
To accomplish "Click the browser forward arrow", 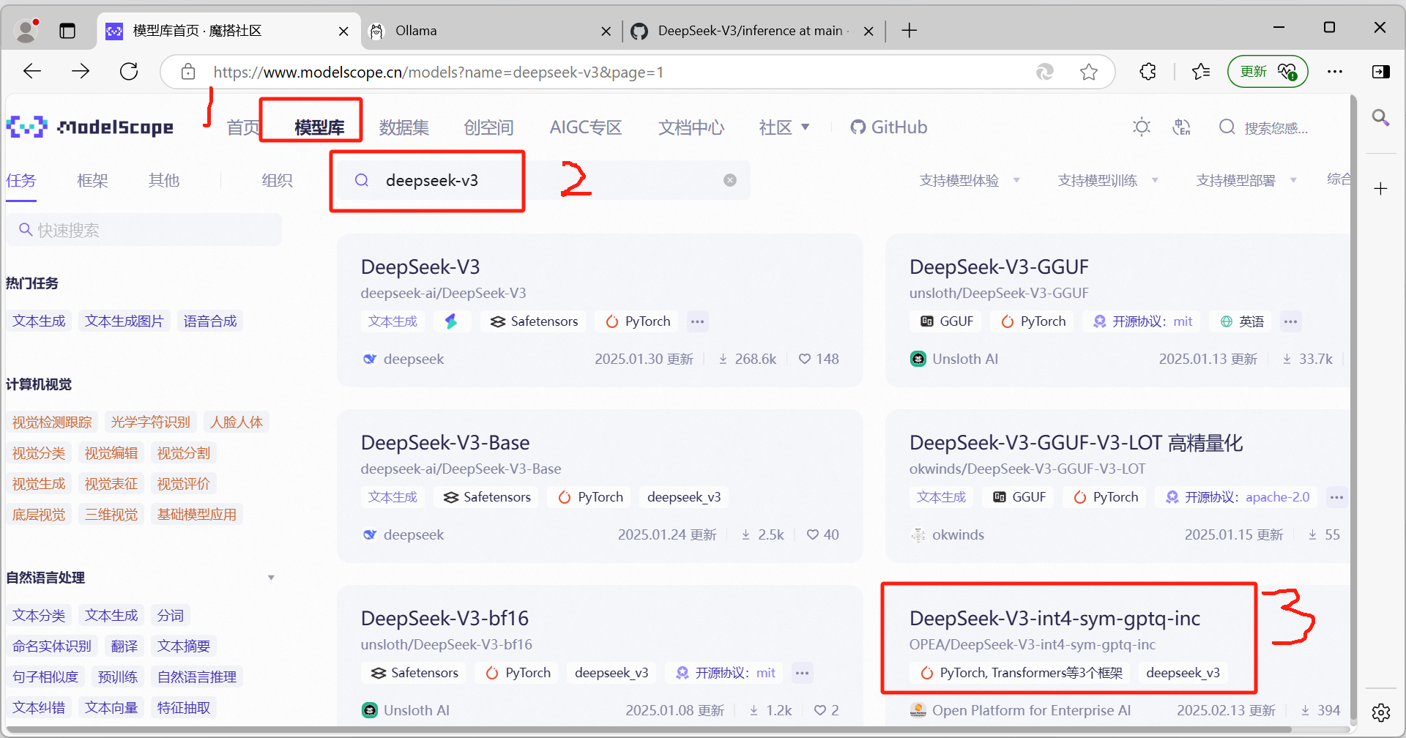I will pos(81,71).
